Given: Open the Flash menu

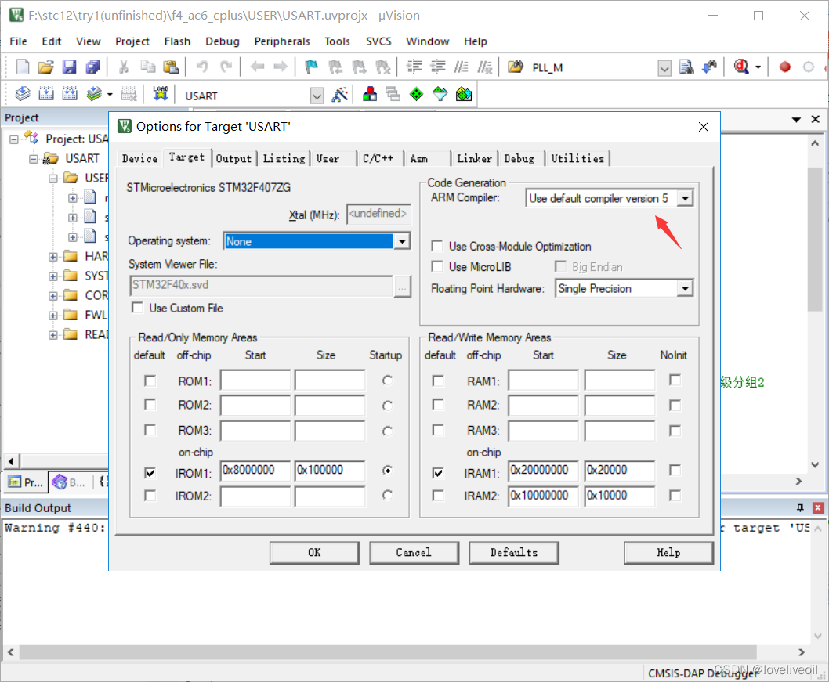Looking at the screenshot, I should pos(177,41).
